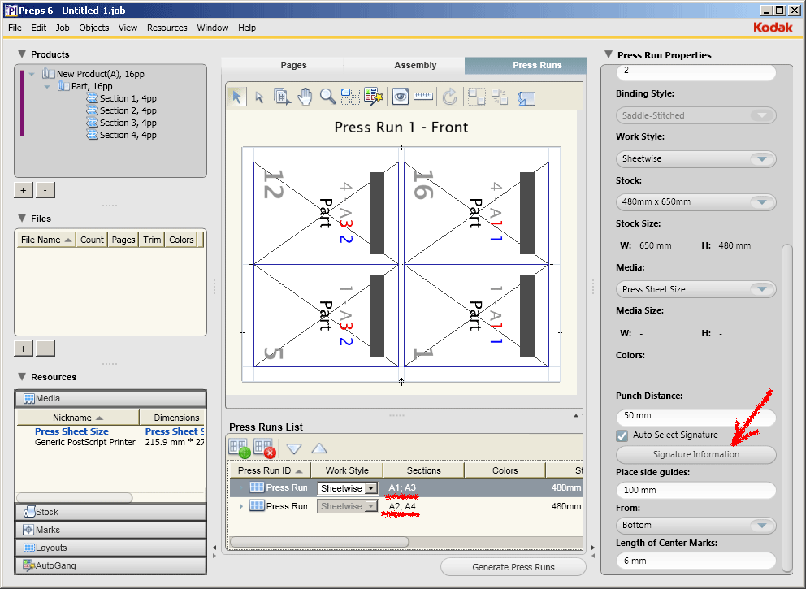Open the File menu
Image resolution: width=806 pixels, height=589 pixels.
[15, 28]
